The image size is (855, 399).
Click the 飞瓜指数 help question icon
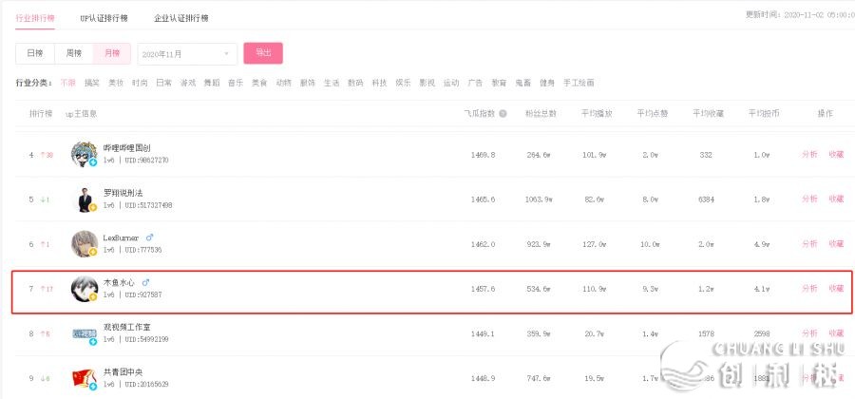click(x=503, y=114)
